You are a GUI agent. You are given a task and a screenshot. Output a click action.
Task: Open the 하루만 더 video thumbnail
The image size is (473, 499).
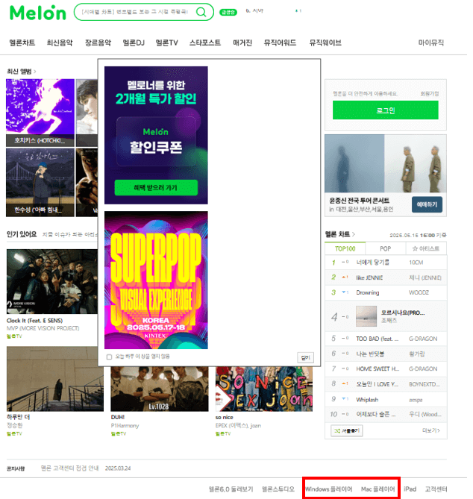tap(55, 379)
